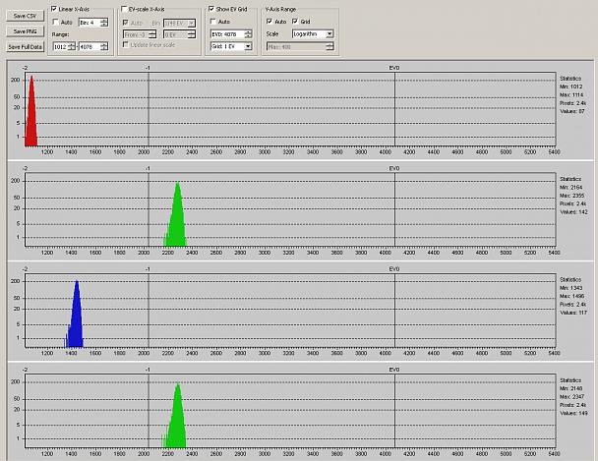Click the second green Min: 2140 statistic
This screenshot has width=598, height=461.
(570, 388)
